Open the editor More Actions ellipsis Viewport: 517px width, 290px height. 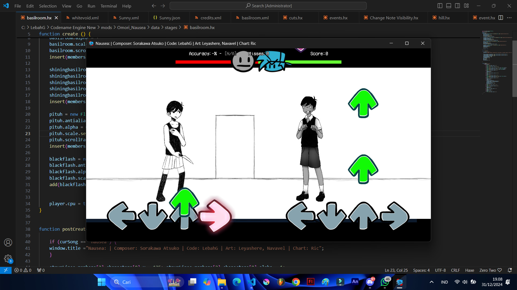click(x=509, y=18)
